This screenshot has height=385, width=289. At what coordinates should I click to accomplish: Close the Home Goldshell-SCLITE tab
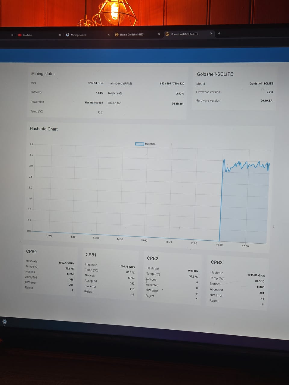pyautogui.click(x=211, y=34)
